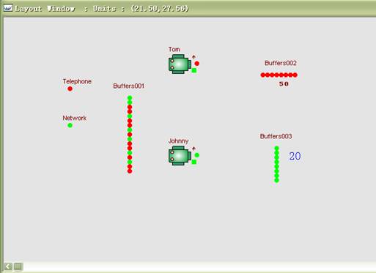Select the Johnny machine icon

[180, 156]
